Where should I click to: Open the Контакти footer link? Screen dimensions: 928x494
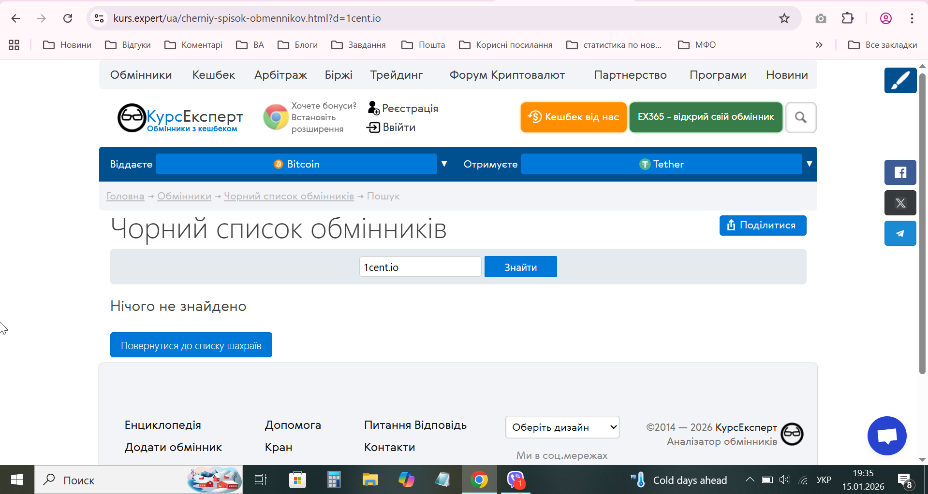[390, 447]
